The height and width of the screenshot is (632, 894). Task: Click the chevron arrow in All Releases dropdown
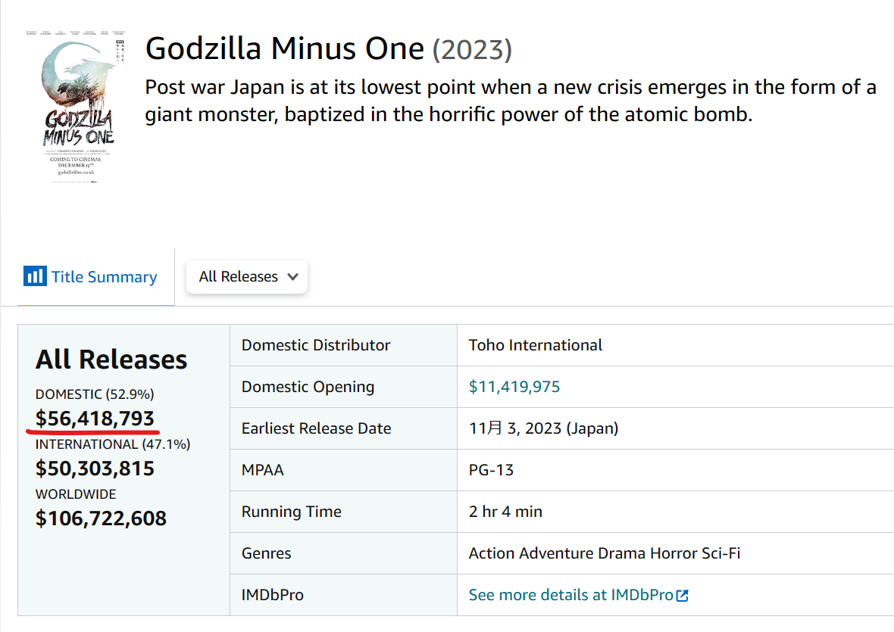coord(292,277)
